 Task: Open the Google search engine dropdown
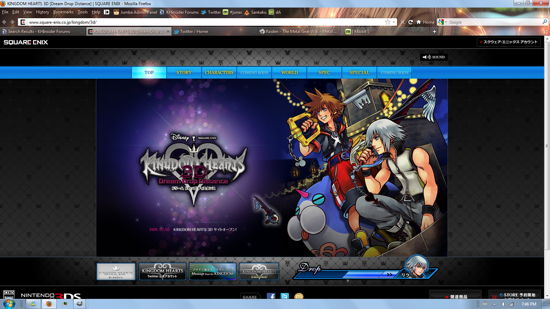pos(443,22)
